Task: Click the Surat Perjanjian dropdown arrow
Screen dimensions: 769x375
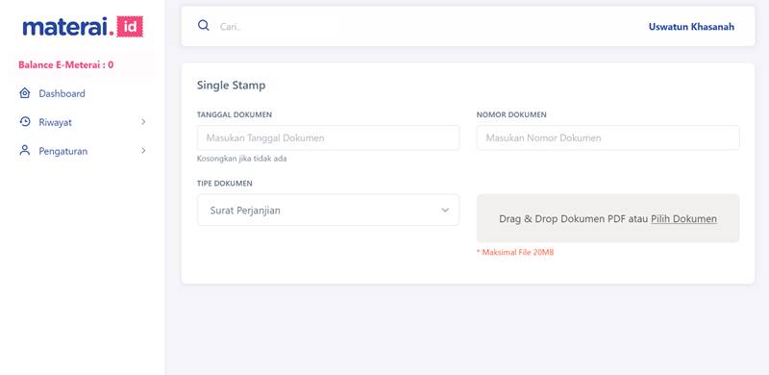Action: (445, 210)
